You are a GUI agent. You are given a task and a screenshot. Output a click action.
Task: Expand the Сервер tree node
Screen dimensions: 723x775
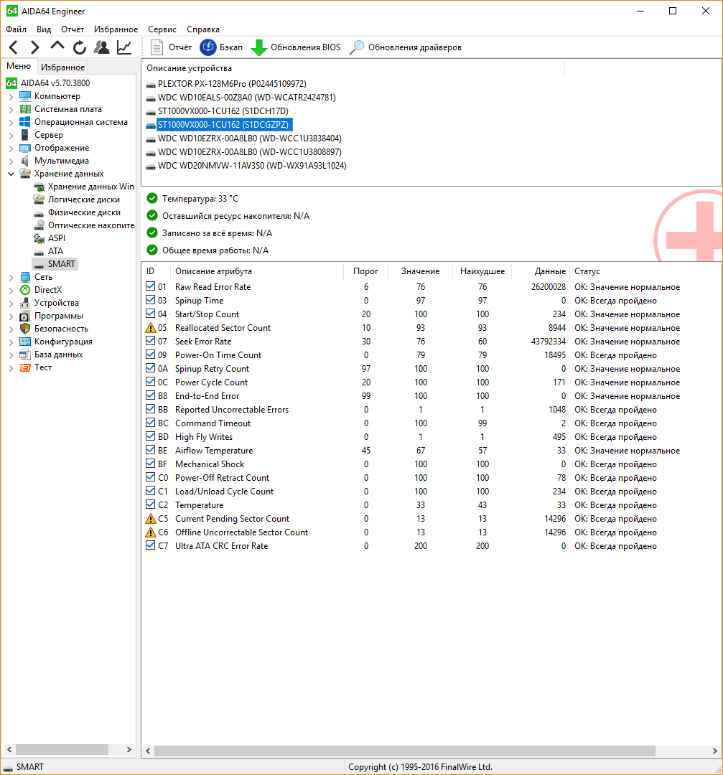[x=11, y=135]
